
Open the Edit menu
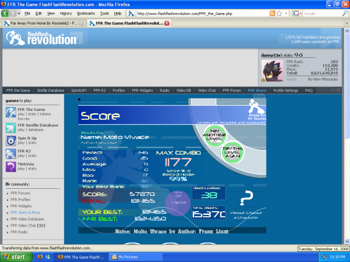(x=39, y=14)
